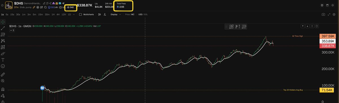Open the candle chart style selector

pos(99,14)
